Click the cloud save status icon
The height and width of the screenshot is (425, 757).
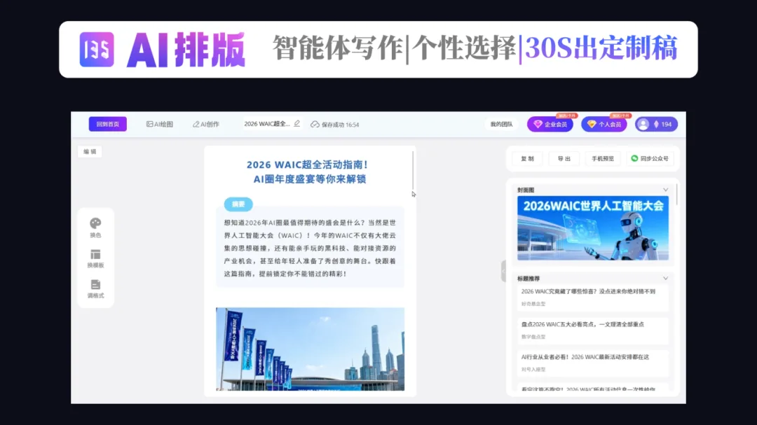click(x=315, y=125)
